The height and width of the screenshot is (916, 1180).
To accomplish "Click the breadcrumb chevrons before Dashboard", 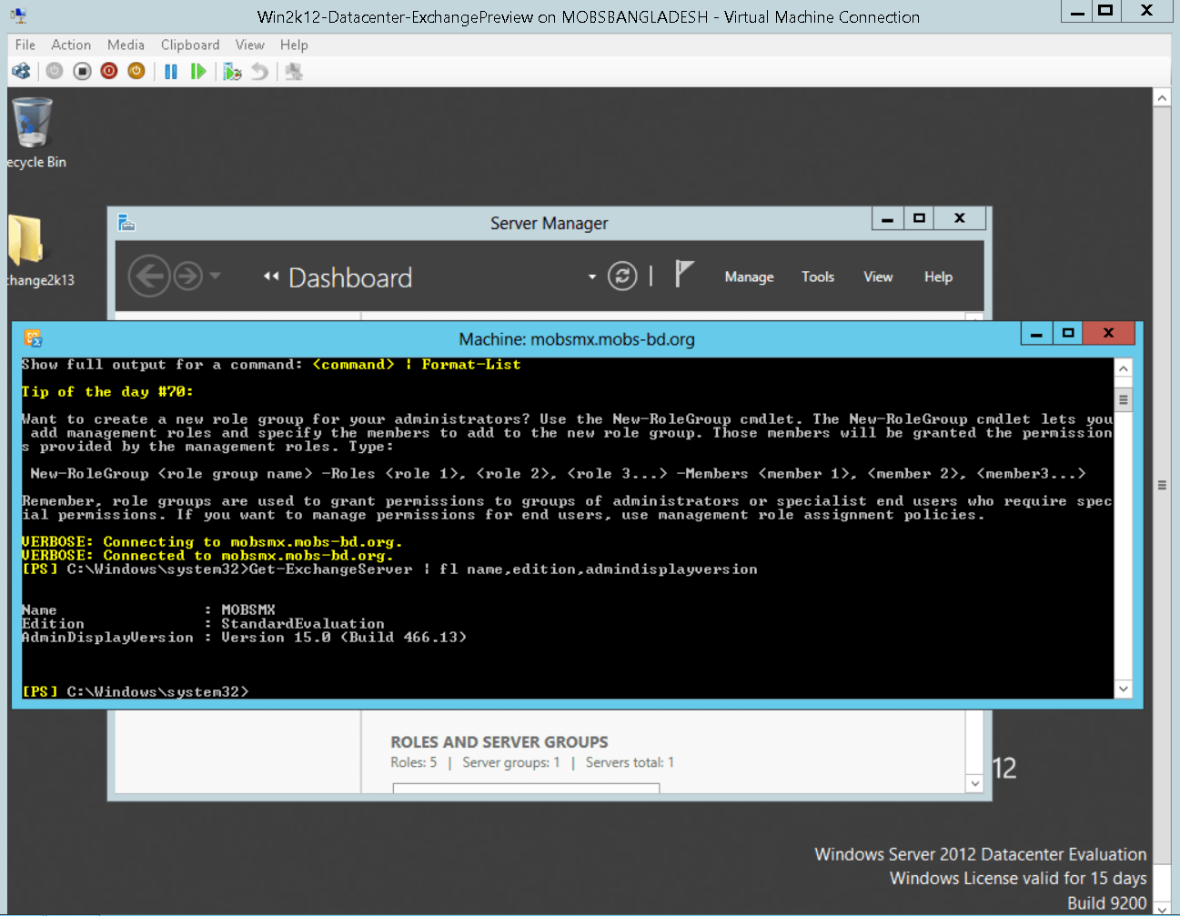I will click(271, 277).
